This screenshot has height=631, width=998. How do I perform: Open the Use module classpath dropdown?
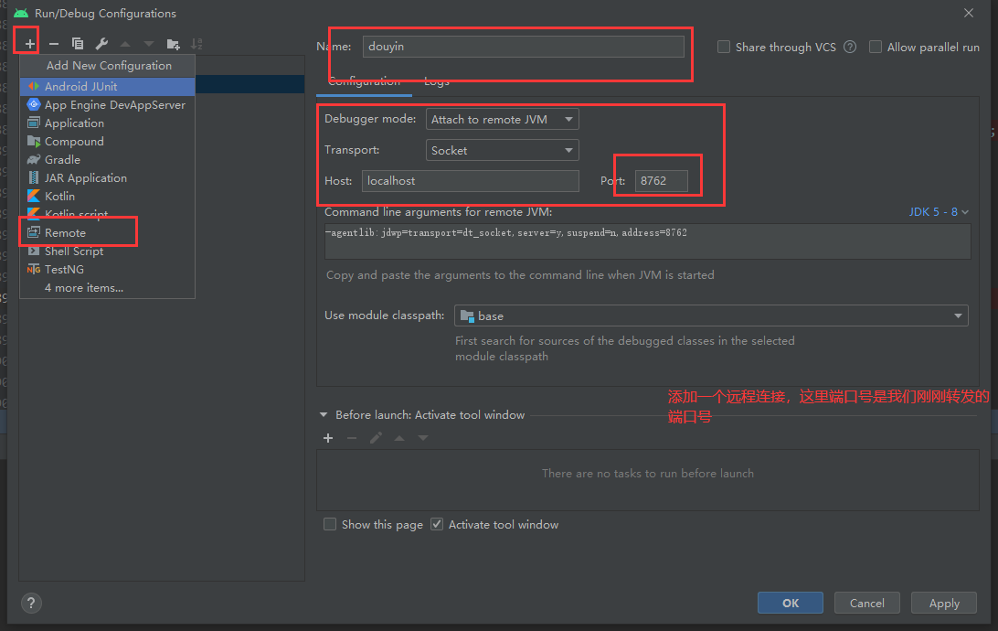point(710,315)
